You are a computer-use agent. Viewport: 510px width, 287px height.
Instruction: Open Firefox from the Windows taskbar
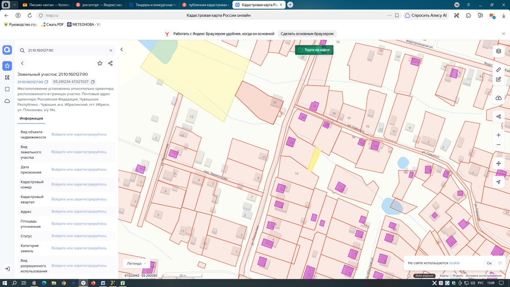(x=93, y=283)
